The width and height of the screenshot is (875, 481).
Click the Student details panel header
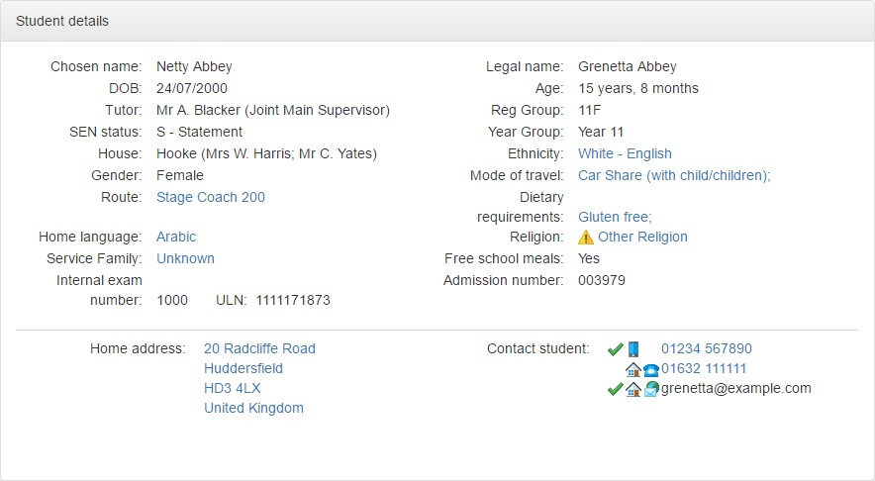tap(437, 21)
